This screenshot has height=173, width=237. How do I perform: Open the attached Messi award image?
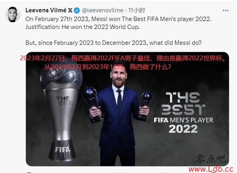[x=127, y=109]
